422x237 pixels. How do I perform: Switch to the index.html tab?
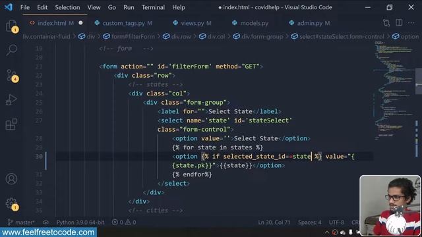coord(55,23)
